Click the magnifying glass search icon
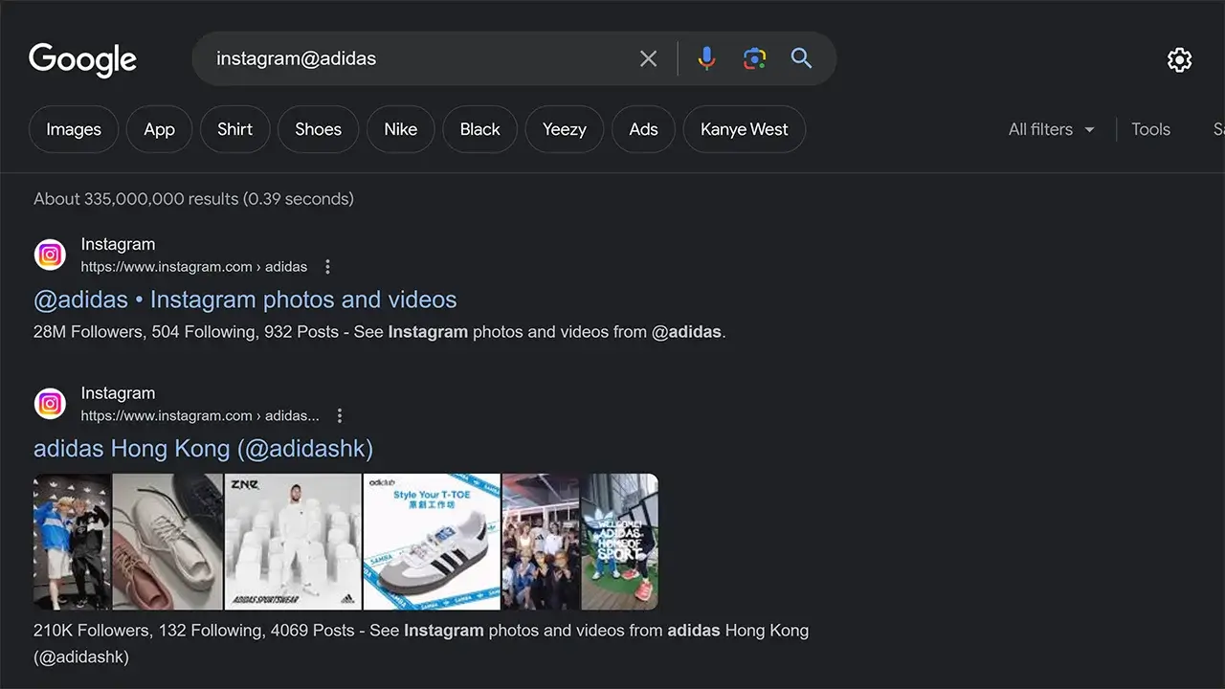 [x=801, y=58]
